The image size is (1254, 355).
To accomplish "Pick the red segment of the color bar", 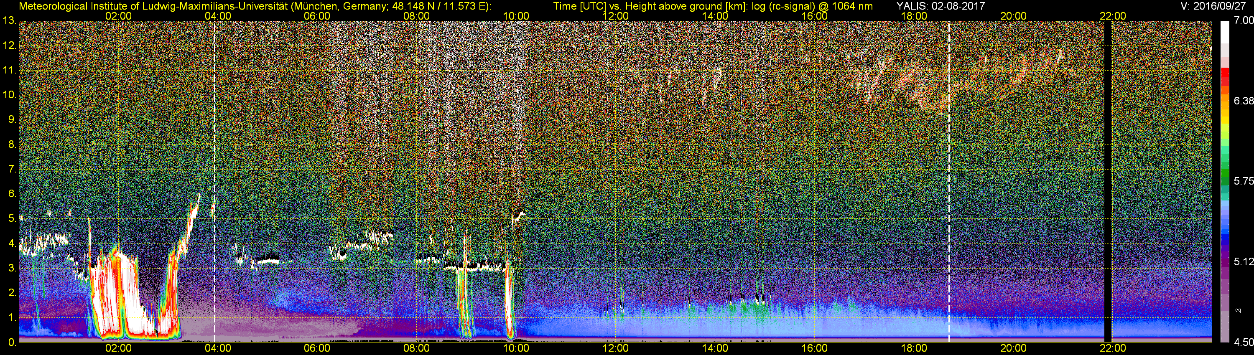I will click(1224, 78).
